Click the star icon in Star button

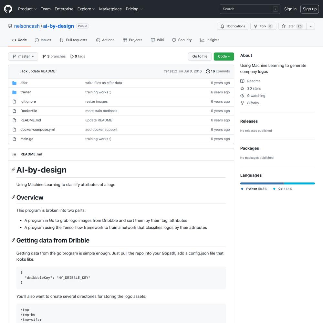pyautogui.click(x=284, y=26)
